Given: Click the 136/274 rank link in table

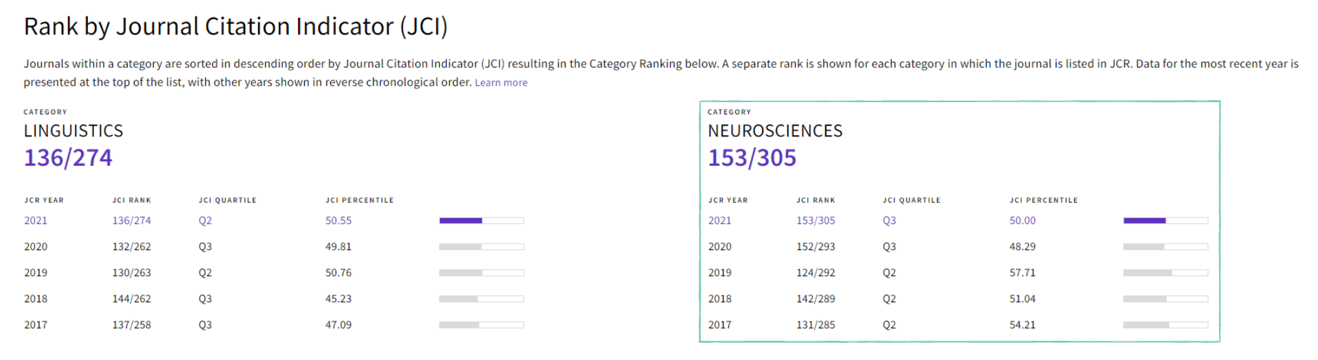Looking at the screenshot, I should click(132, 221).
